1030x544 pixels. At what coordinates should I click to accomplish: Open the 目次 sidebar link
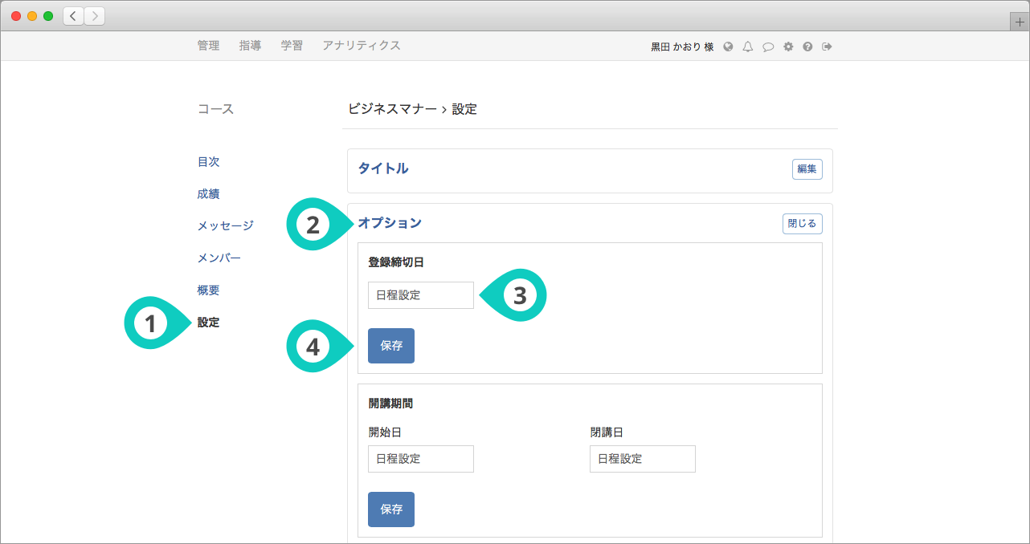[208, 162]
